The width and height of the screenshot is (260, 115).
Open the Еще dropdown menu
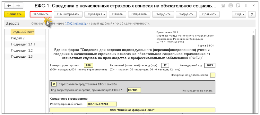pos(239,14)
